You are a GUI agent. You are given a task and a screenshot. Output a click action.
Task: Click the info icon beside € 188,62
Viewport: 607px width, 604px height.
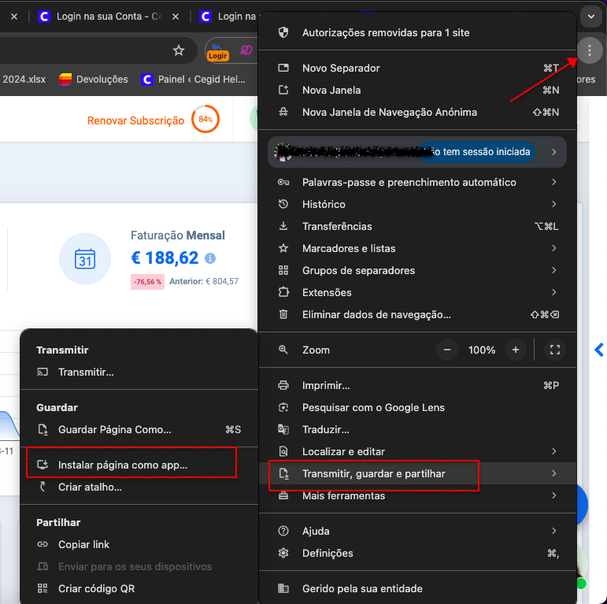[x=210, y=258]
